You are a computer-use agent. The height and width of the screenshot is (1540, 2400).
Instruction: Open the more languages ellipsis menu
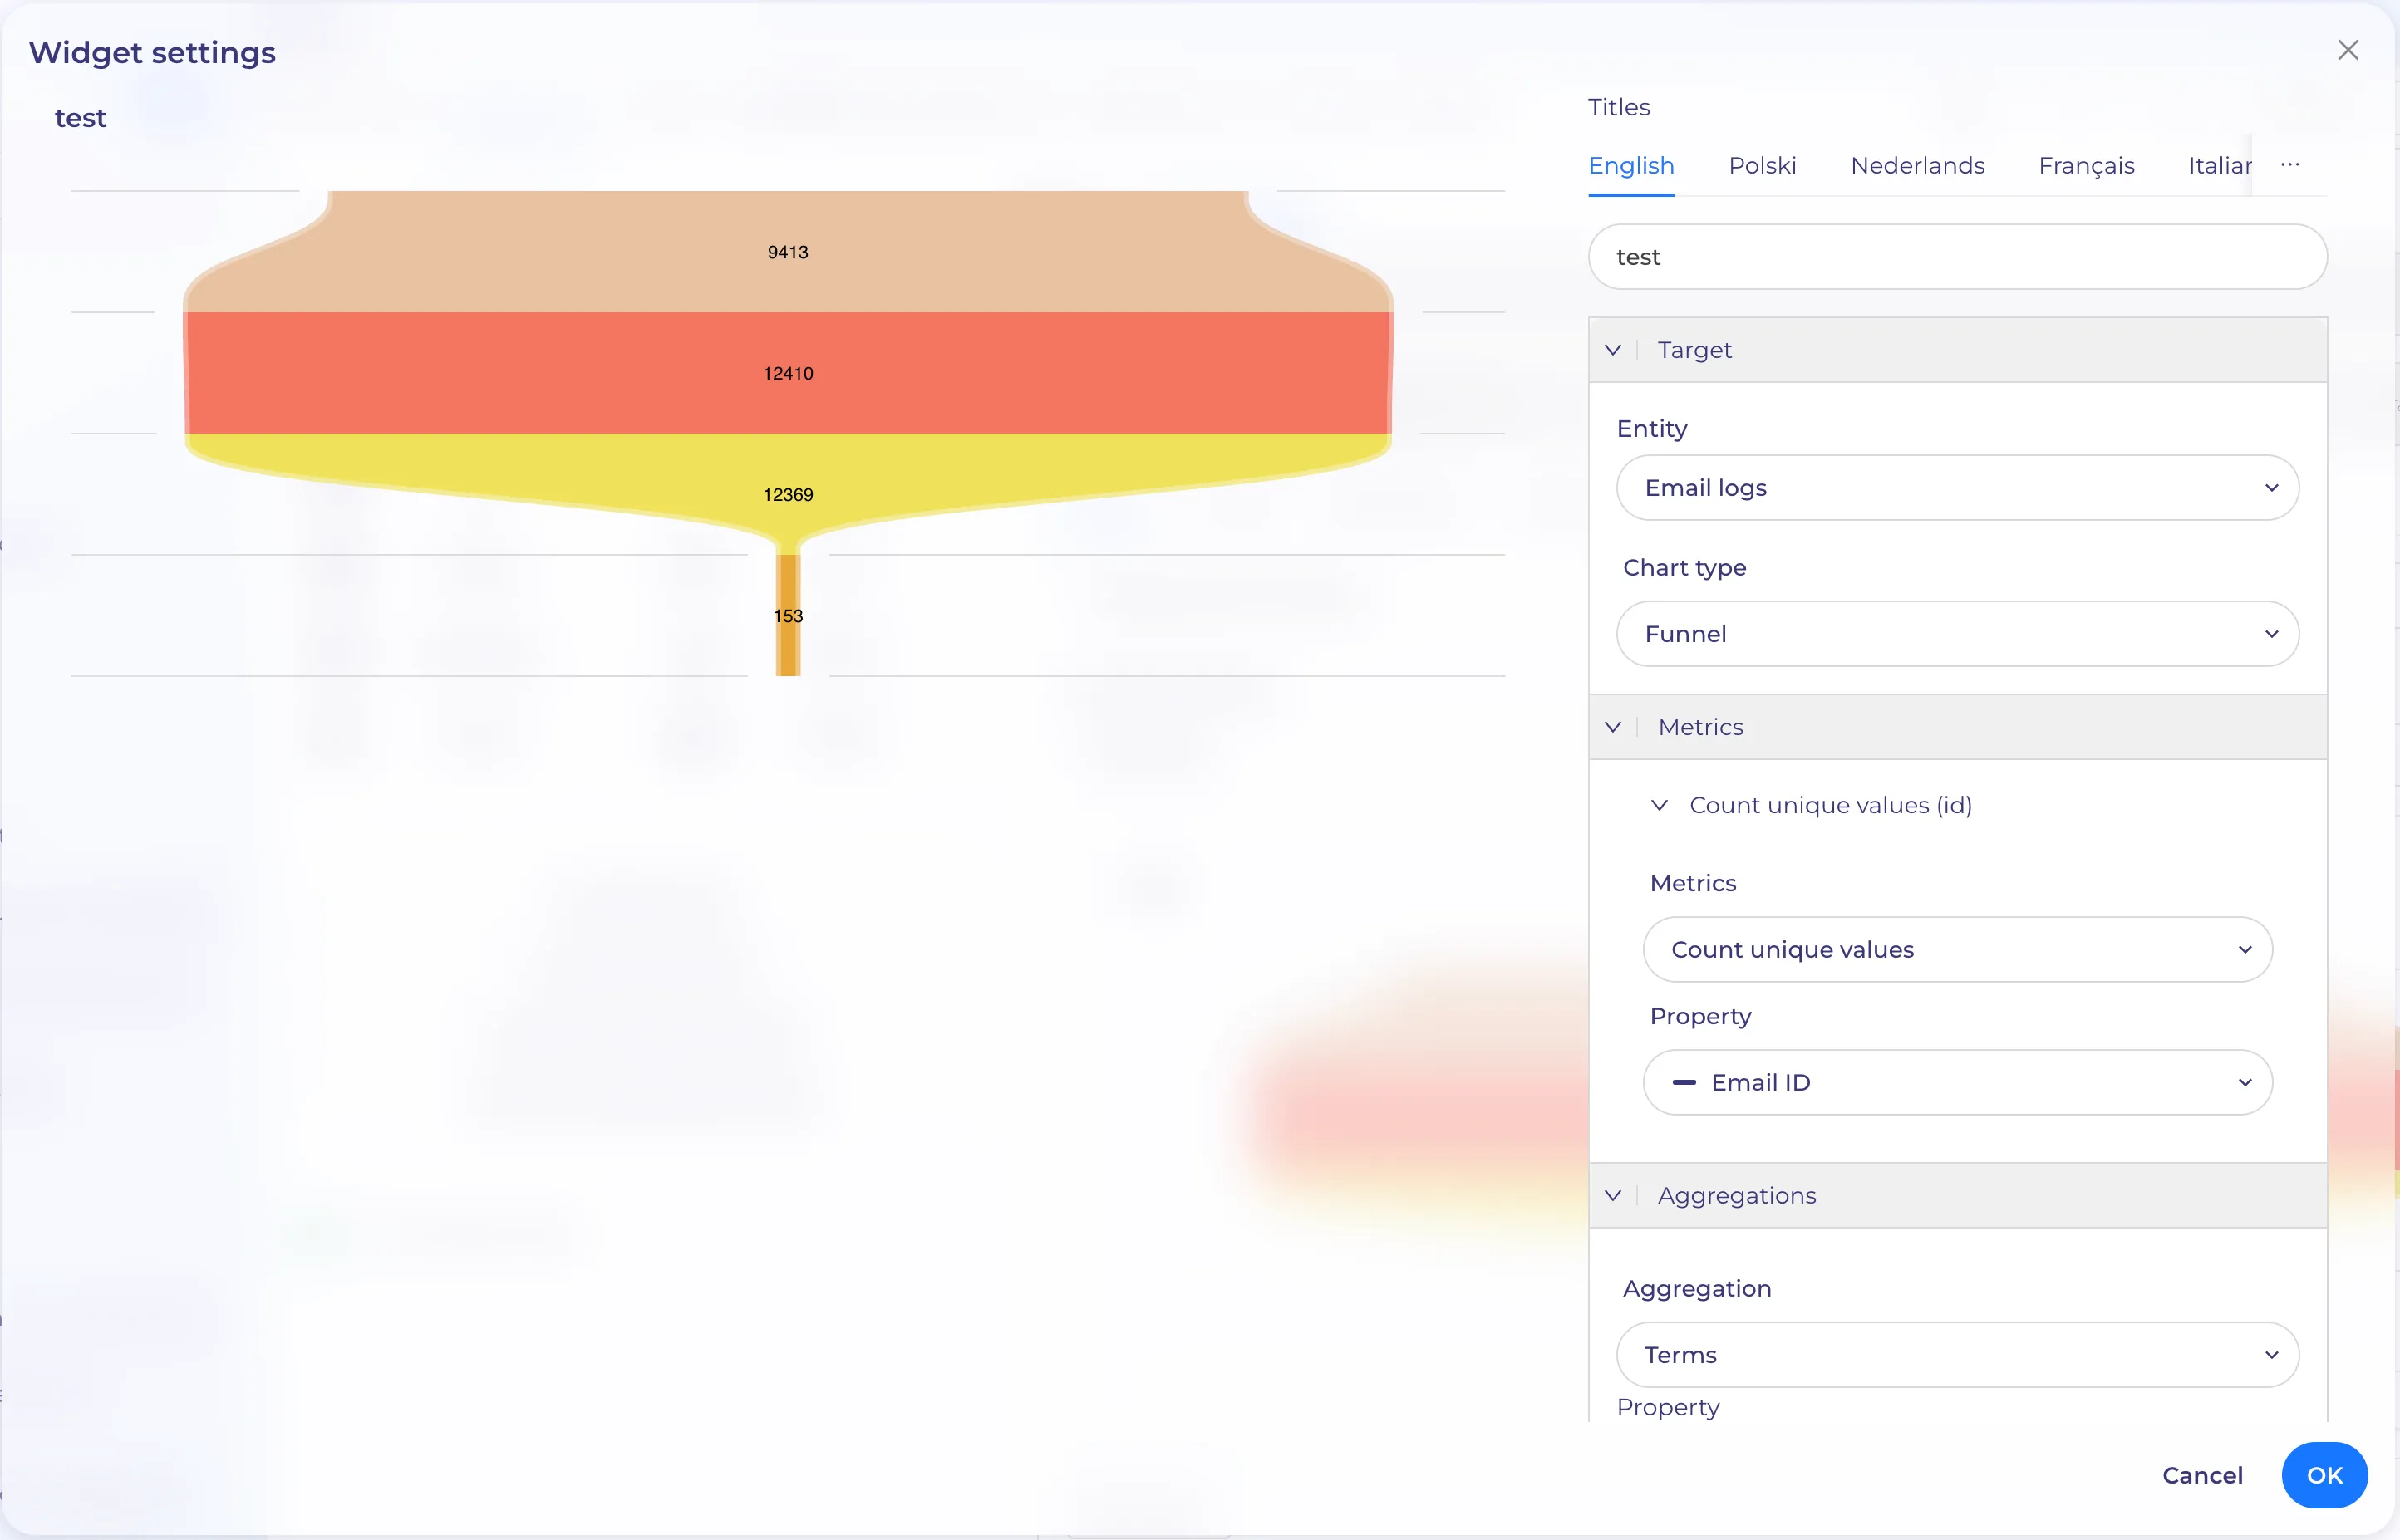[2290, 165]
